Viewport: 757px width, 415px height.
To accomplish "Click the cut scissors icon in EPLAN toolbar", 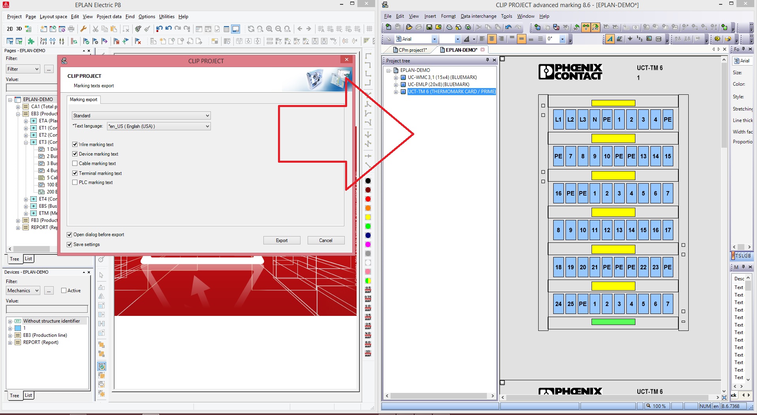I will coord(95,29).
